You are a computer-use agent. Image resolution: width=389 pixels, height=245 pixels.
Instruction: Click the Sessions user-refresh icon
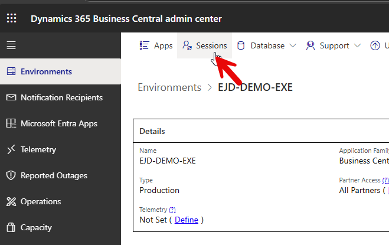tap(187, 45)
